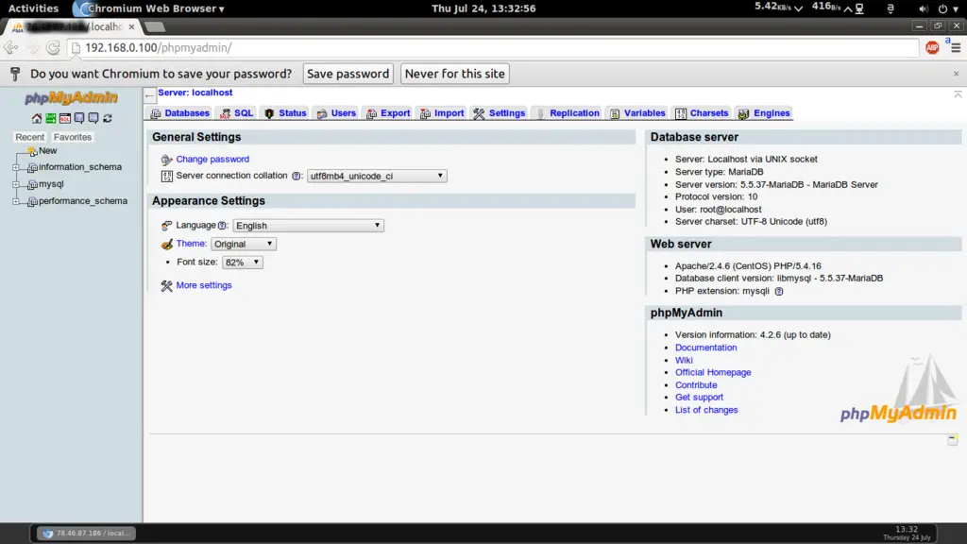Open the Replication tab
This screenshot has height=544, width=967.
(x=568, y=113)
